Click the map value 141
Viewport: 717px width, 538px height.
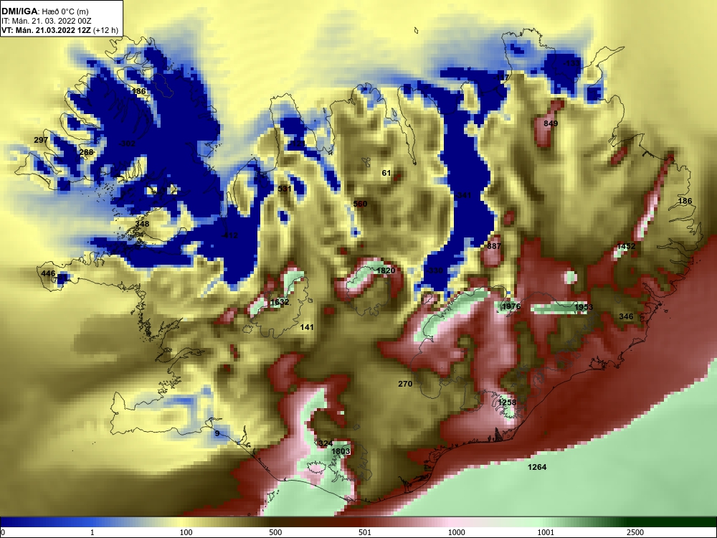(307, 327)
